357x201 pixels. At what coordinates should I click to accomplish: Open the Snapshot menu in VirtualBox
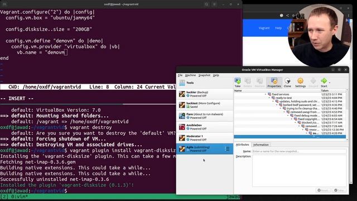coord(204,75)
